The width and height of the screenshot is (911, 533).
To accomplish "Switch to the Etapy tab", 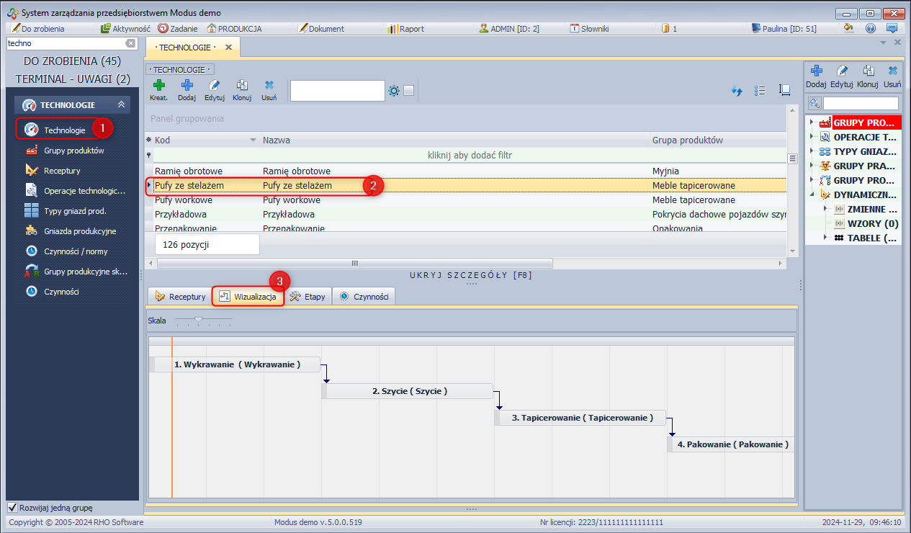I will tap(308, 296).
